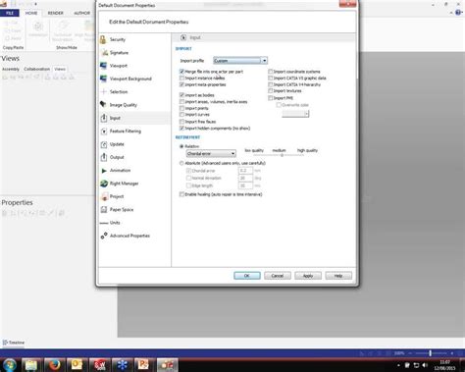This screenshot has height=372, width=465.
Task: Open the FILE ribbon tab
Action: click(x=10, y=13)
